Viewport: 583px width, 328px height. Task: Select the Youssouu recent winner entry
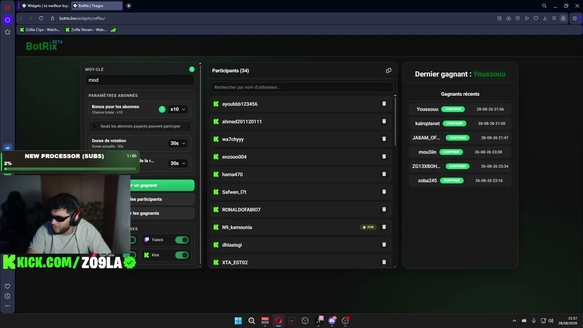click(x=460, y=109)
